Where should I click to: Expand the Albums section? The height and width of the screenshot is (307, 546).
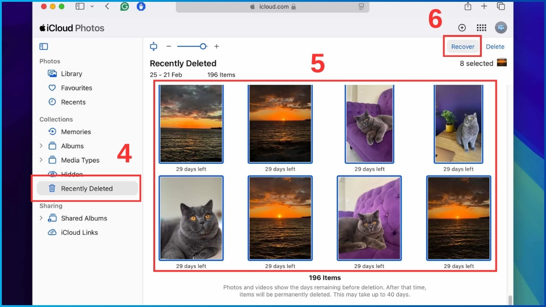pos(41,146)
